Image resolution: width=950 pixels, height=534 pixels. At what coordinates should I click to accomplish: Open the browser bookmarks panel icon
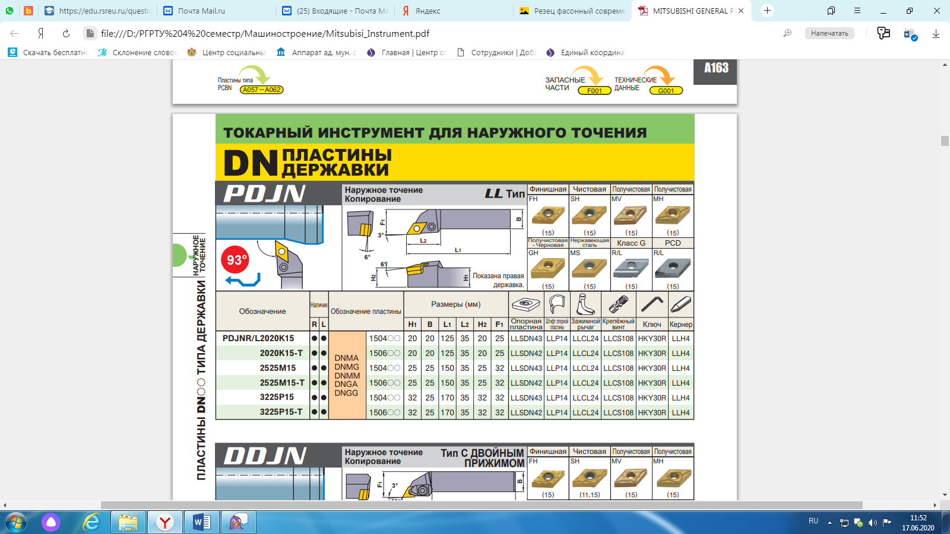(x=831, y=11)
